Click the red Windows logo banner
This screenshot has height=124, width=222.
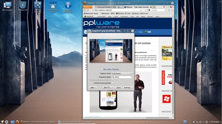[166, 99]
